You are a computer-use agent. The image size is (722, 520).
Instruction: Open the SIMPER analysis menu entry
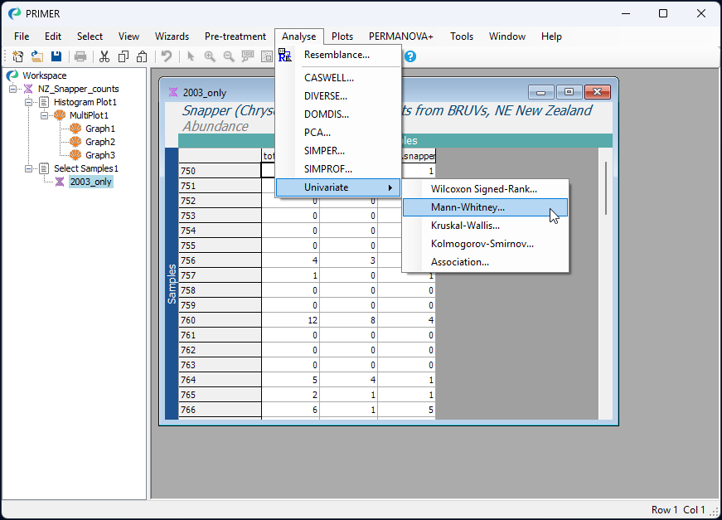click(x=324, y=151)
